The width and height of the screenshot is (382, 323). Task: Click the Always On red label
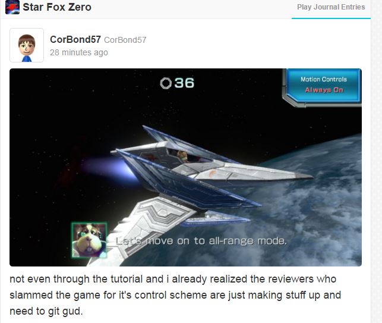coord(324,90)
